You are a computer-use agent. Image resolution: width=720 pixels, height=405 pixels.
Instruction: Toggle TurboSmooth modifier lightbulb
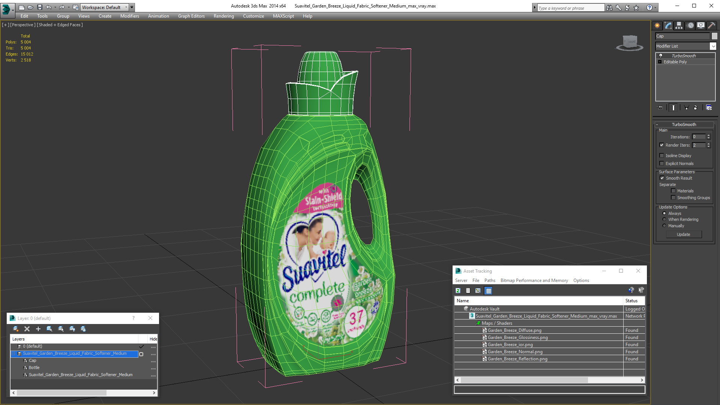point(661,55)
